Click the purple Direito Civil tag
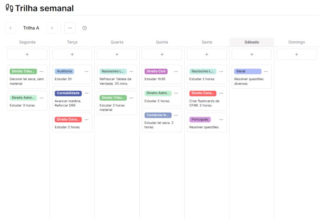Viewport: 324px width, 219px height. tap(156, 71)
